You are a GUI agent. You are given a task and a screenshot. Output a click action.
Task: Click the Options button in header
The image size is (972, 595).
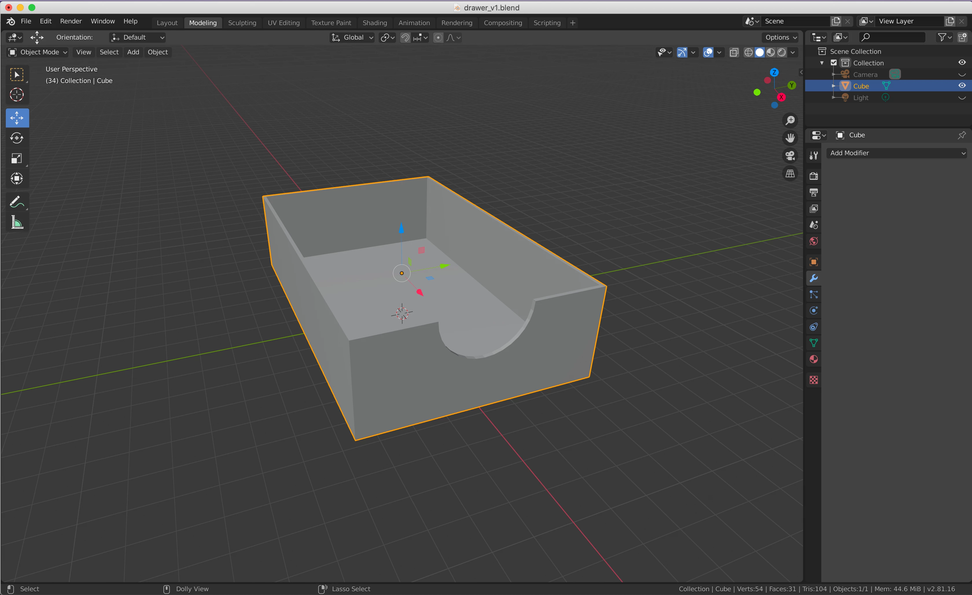(x=780, y=38)
